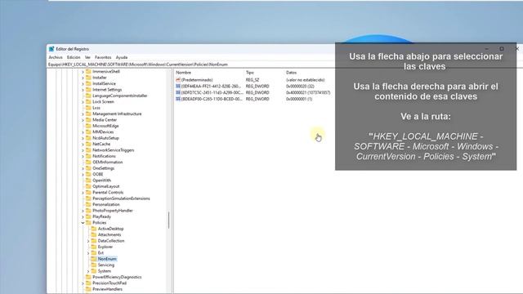Expand the Lock Screen key
Image resolution: width=523 pixels, height=294 pixels.
click(x=83, y=101)
